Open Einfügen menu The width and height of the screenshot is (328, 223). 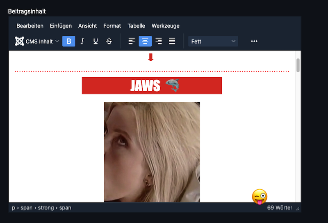coord(61,26)
